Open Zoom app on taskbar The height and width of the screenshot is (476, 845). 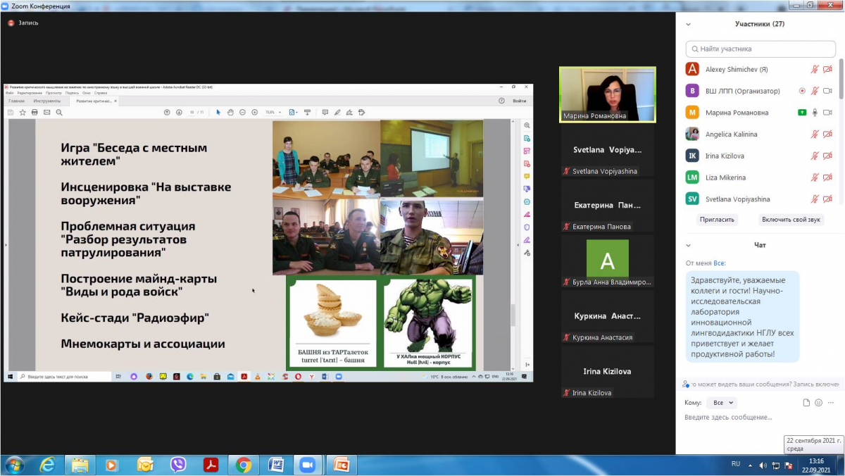306,465
